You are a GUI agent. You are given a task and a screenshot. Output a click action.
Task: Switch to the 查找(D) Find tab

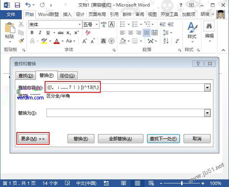(26, 76)
